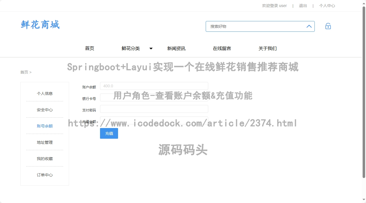Viewport: 366px width, 203px height.
Task: Go to 首页 in navigation bar
Action: [90, 48]
